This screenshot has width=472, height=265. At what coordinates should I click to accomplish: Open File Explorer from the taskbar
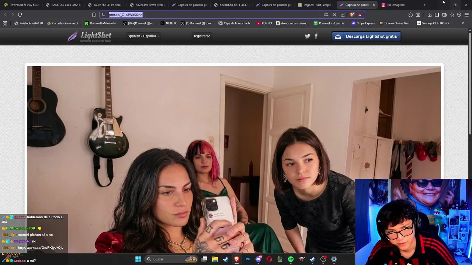click(215, 259)
